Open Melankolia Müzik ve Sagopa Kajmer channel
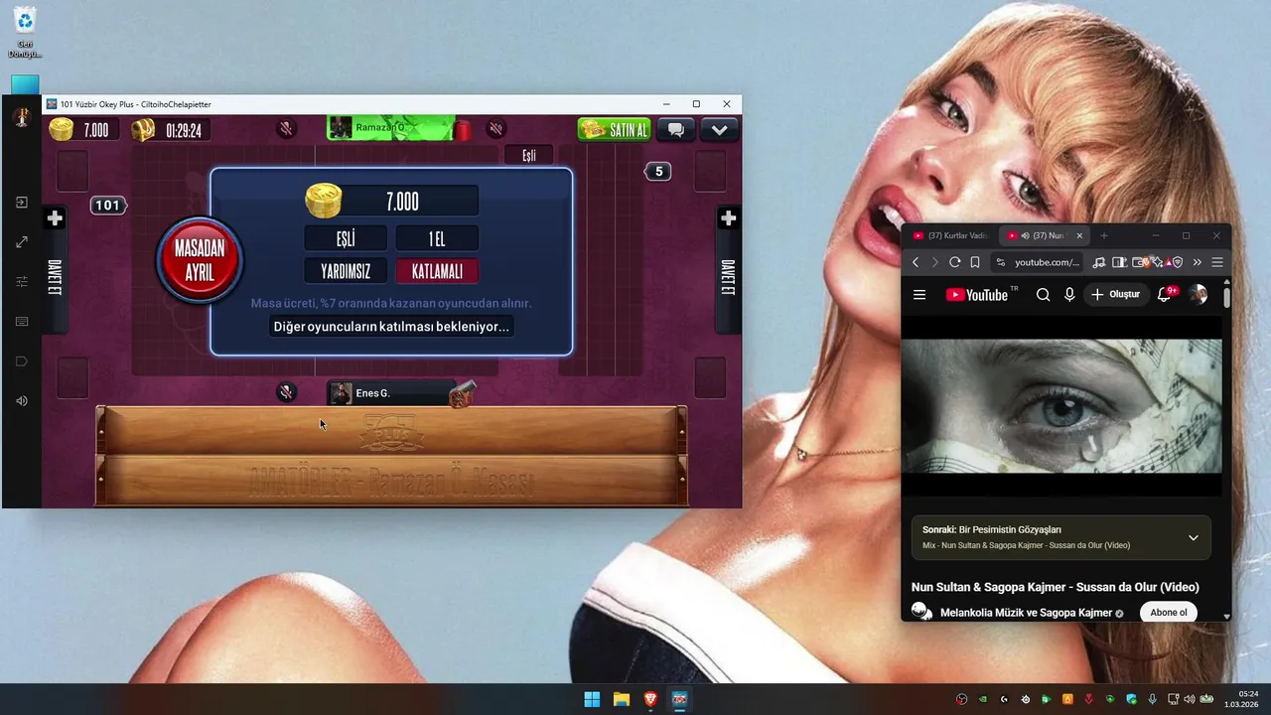 pos(1026,613)
